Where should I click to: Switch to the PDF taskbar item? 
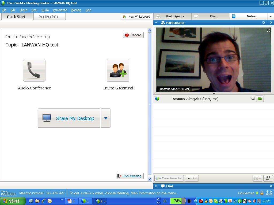pos(72,201)
